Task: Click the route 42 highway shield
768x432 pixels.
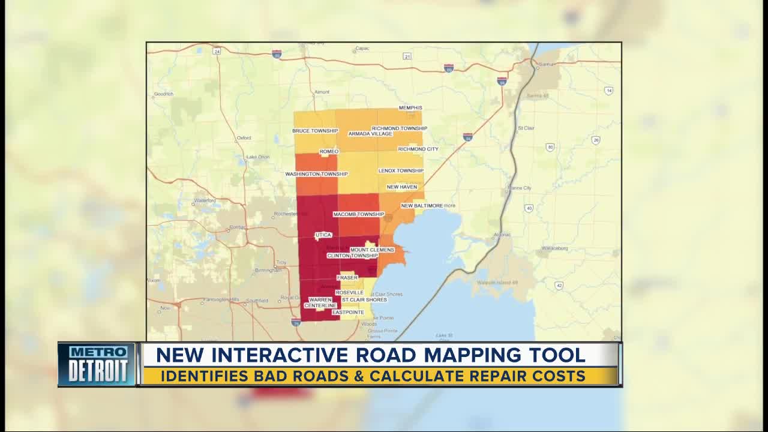Action: (559, 286)
